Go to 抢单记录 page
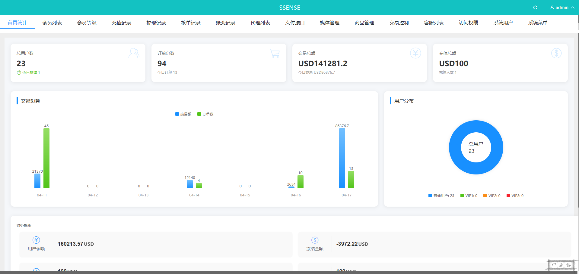This screenshot has height=274, width=579. pos(191,23)
